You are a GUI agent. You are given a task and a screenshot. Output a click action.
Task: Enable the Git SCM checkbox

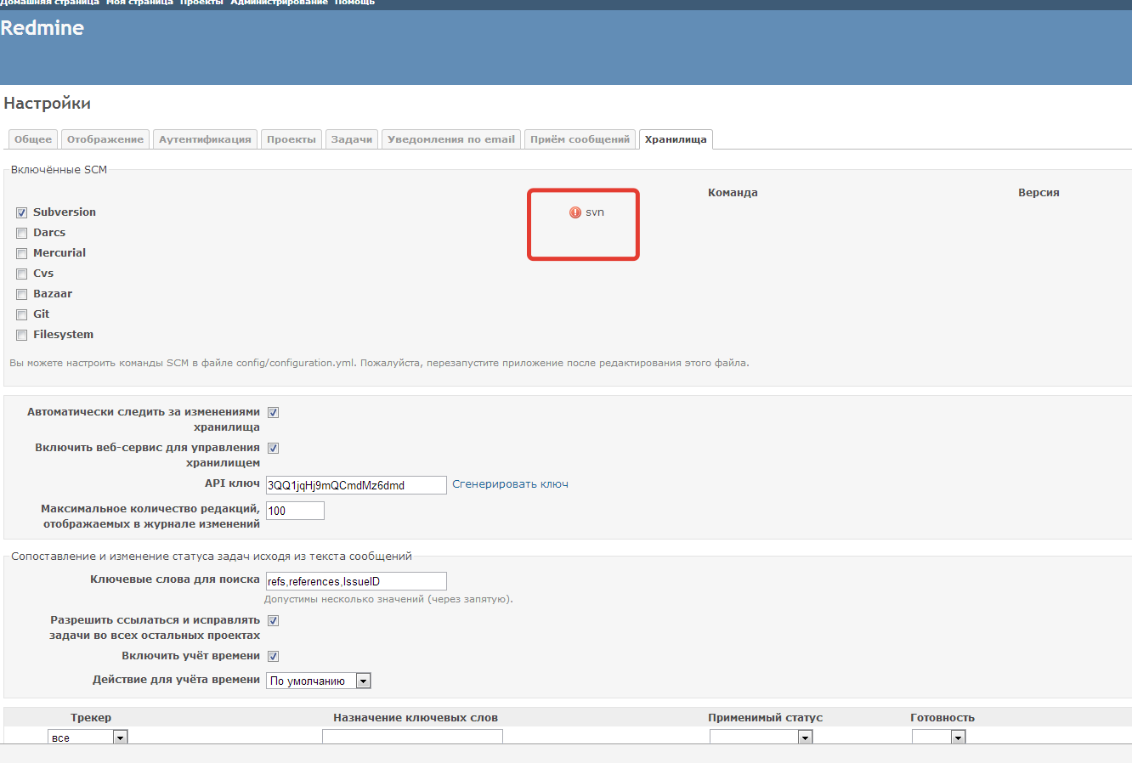22,314
